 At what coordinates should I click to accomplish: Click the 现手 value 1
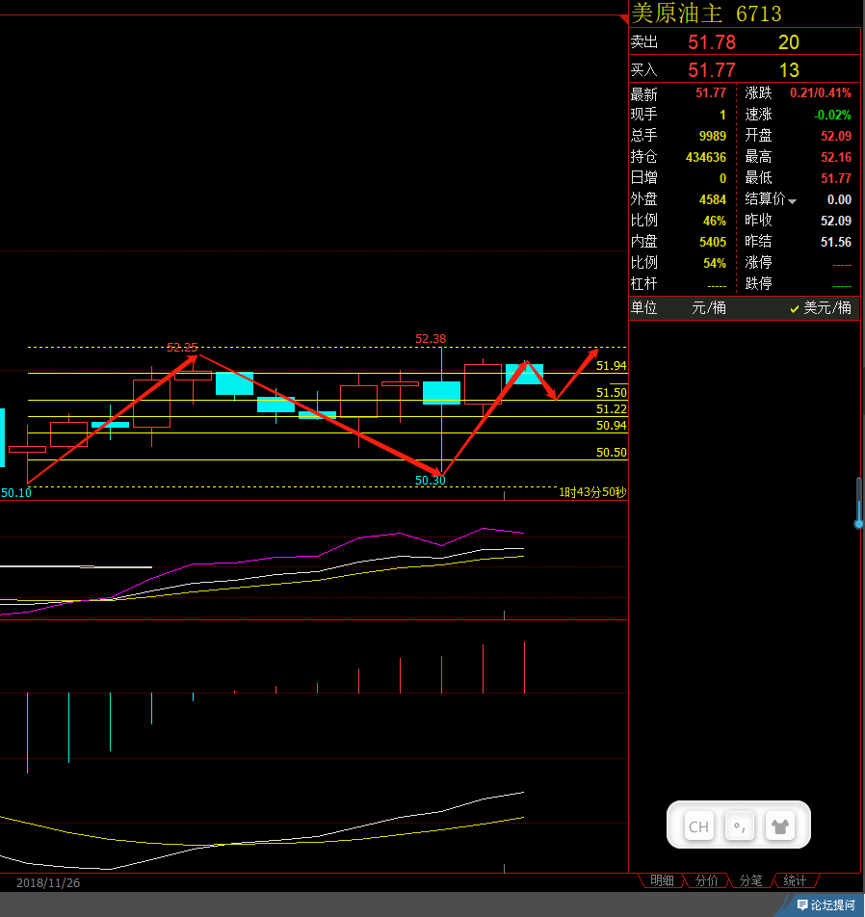(x=722, y=115)
